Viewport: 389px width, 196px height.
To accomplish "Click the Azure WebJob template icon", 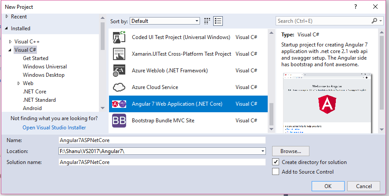I will [119, 71].
